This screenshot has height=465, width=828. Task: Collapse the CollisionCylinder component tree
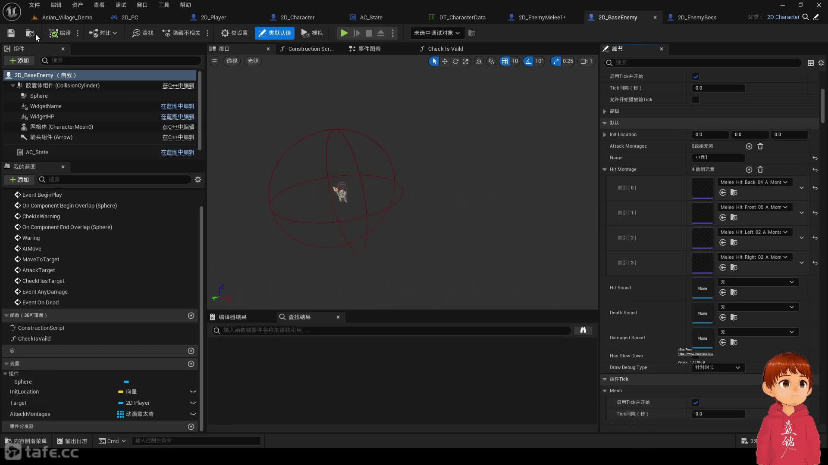pos(13,86)
